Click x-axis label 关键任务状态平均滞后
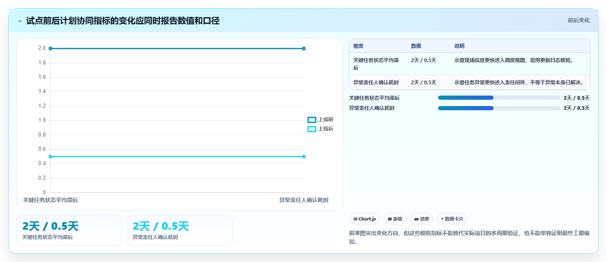 (50, 200)
